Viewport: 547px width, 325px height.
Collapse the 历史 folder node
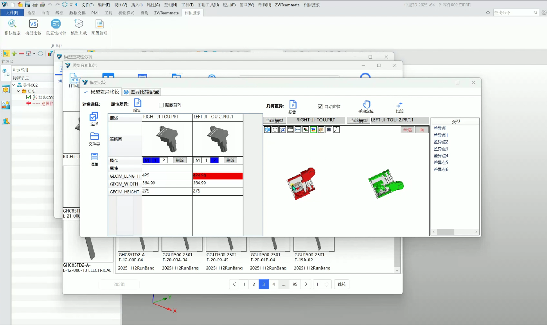pyautogui.click(x=19, y=91)
